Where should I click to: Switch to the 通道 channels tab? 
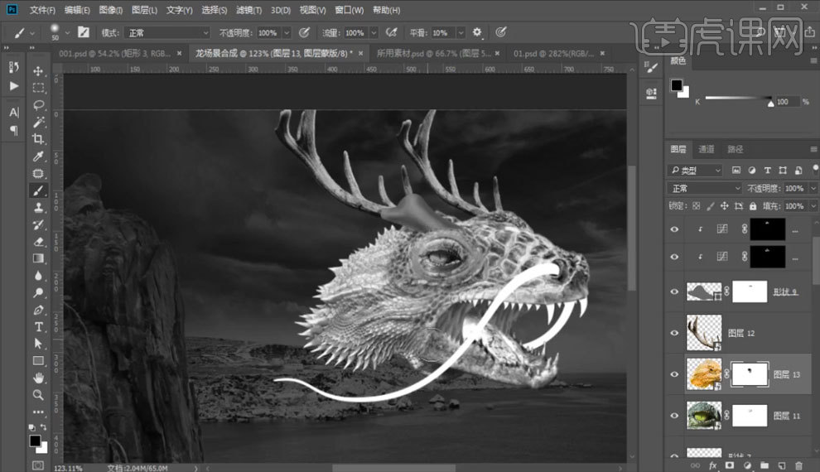pyautogui.click(x=706, y=150)
